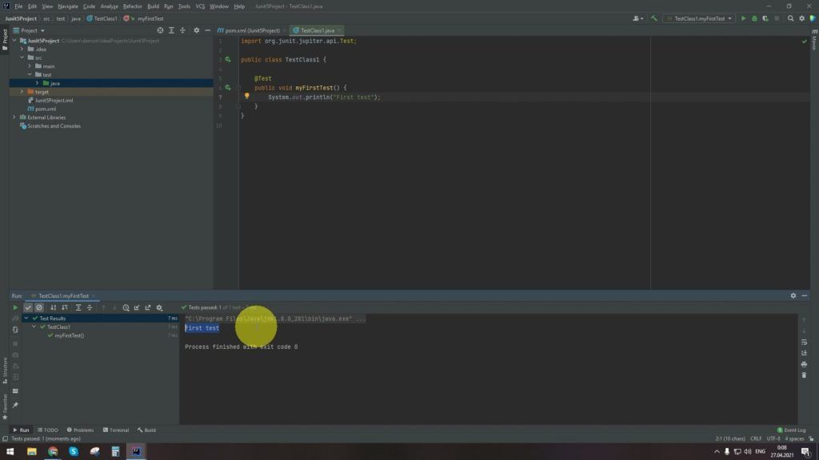
Task: Open test history clock icon in Run toolbar
Action: 126,307
